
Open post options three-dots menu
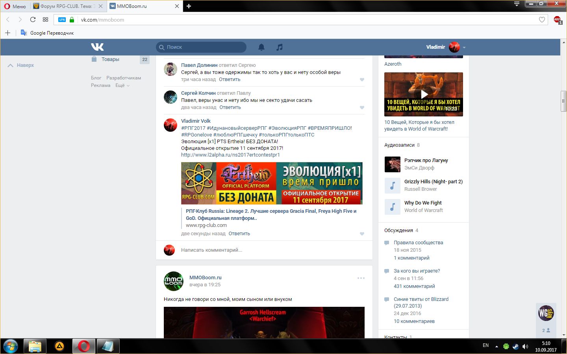tap(361, 278)
